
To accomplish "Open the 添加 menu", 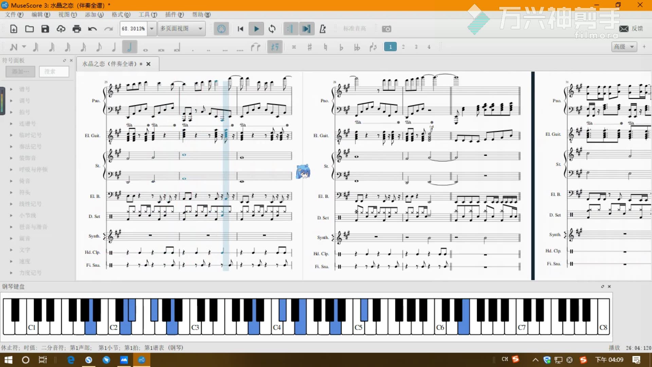I will (94, 15).
